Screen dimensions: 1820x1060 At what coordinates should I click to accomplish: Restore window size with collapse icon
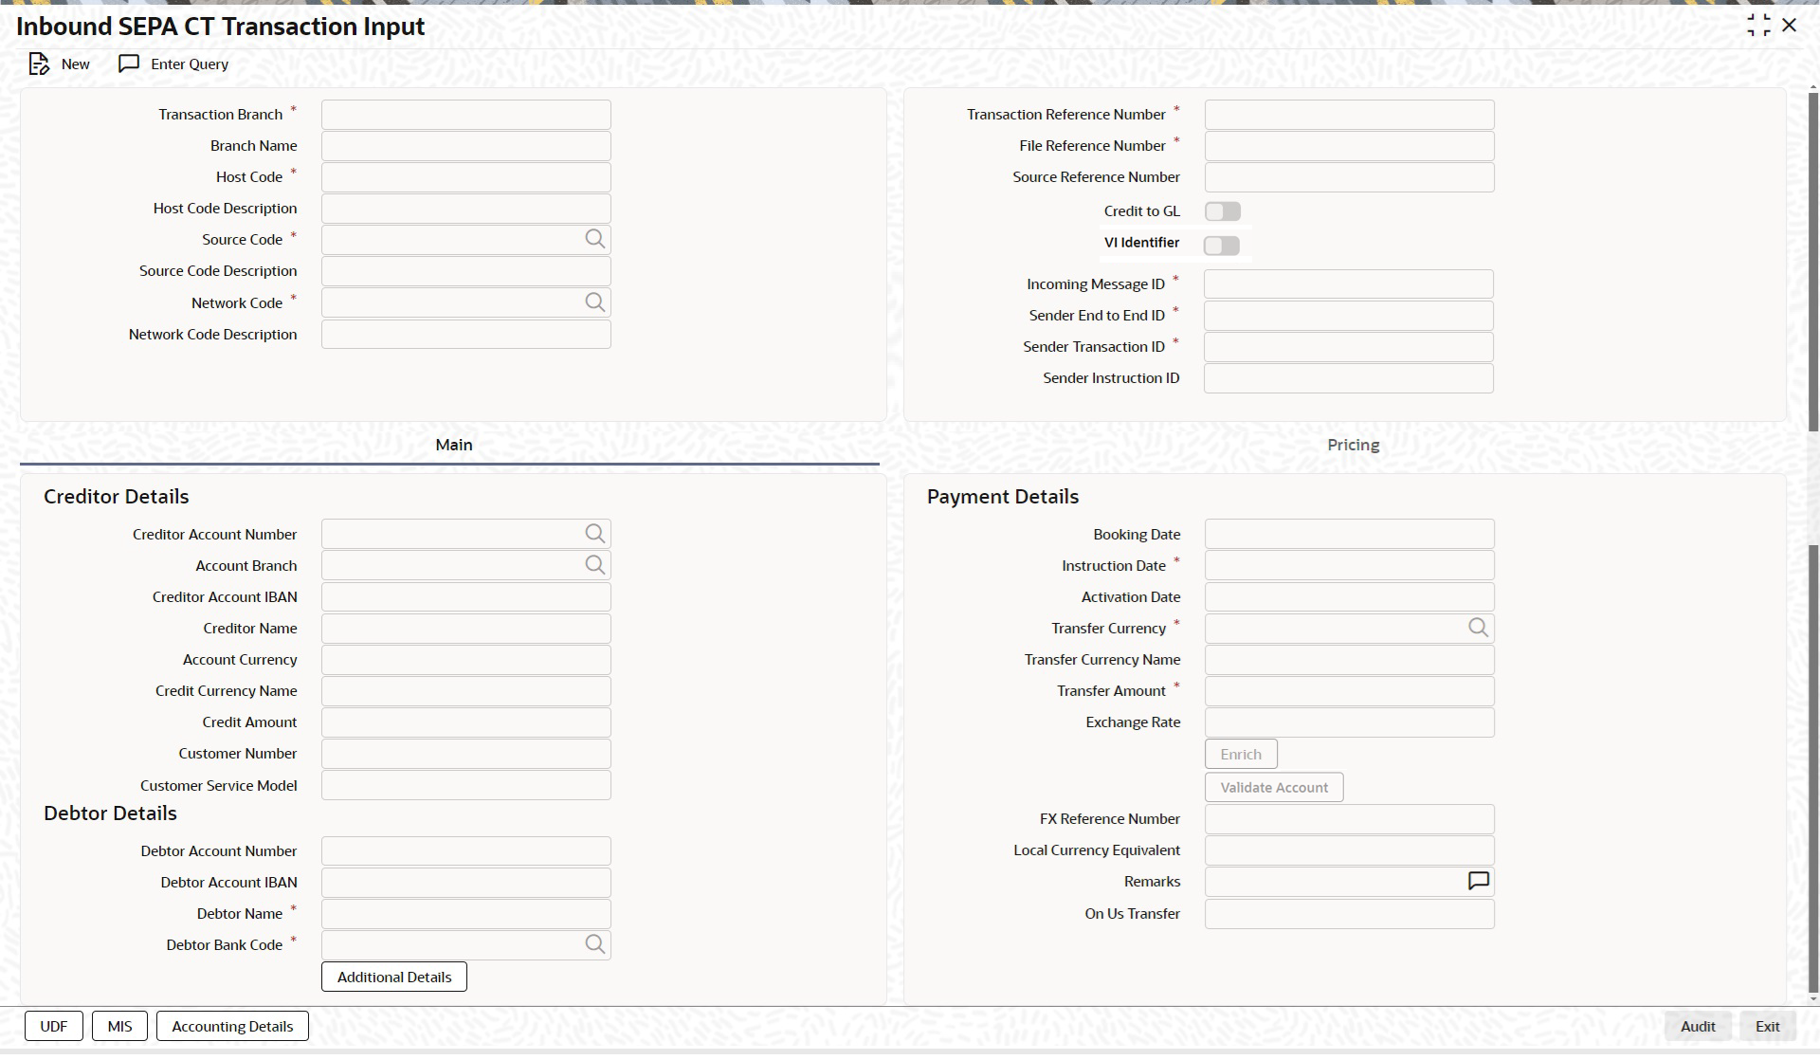click(x=1758, y=26)
